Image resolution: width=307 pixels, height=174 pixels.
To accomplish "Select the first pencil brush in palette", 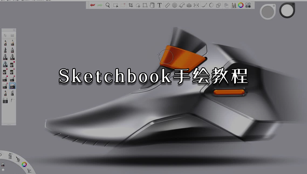I will coord(5,43).
